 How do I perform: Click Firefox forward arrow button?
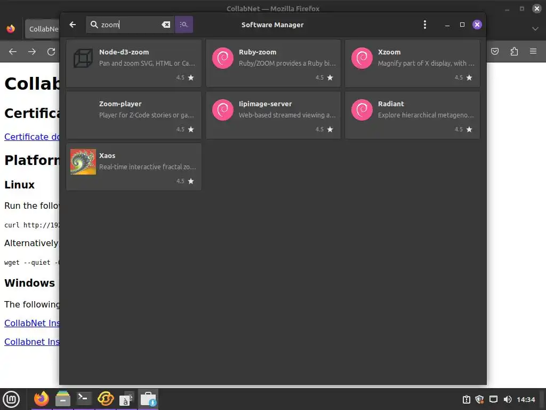[31, 52]
